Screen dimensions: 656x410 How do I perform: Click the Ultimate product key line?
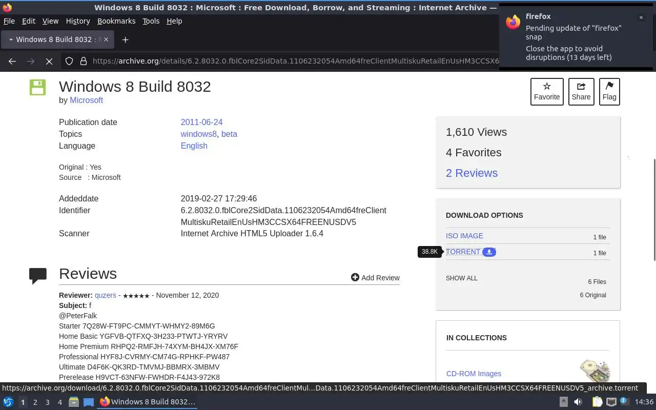[x=139, y=367]
